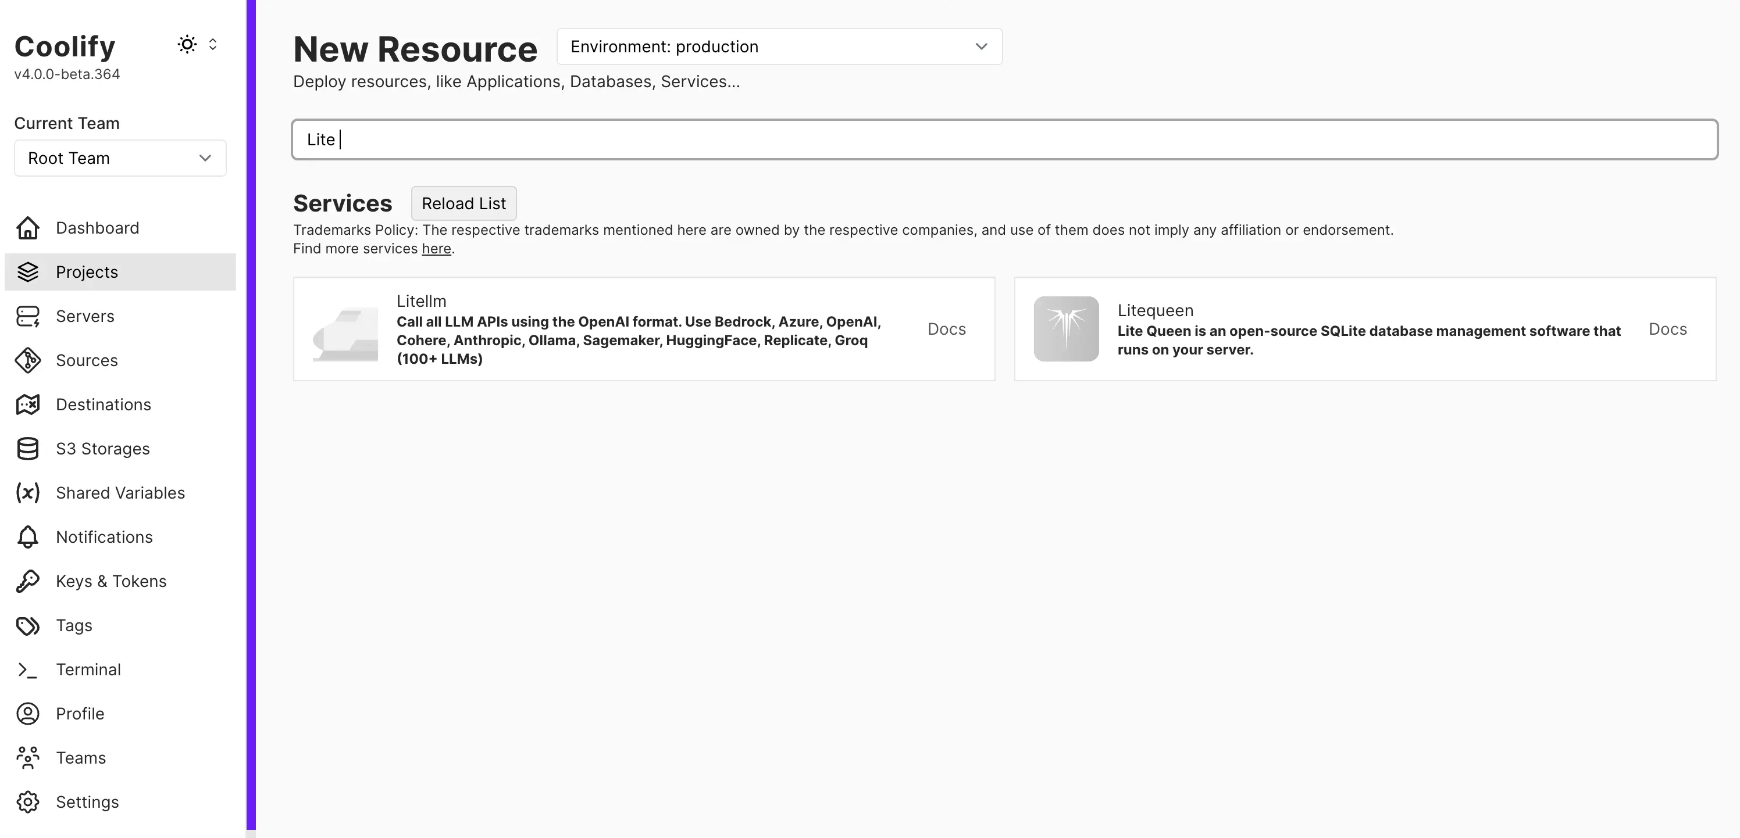Follow the 'here' more services link

(436, 249)
